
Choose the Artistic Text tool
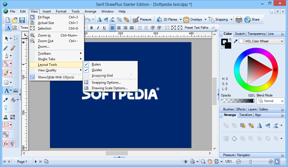coord(7,91)
